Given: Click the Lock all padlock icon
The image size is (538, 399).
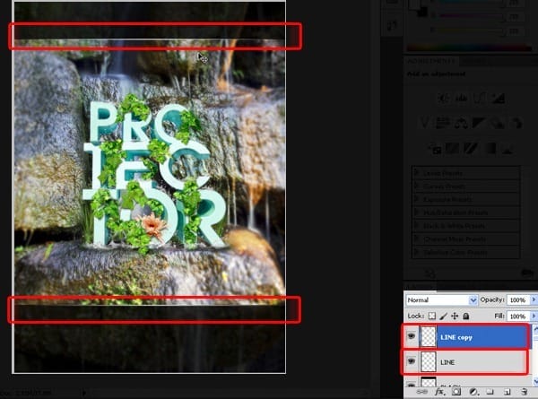Looking at the screenshot, I should coord(466,316).
